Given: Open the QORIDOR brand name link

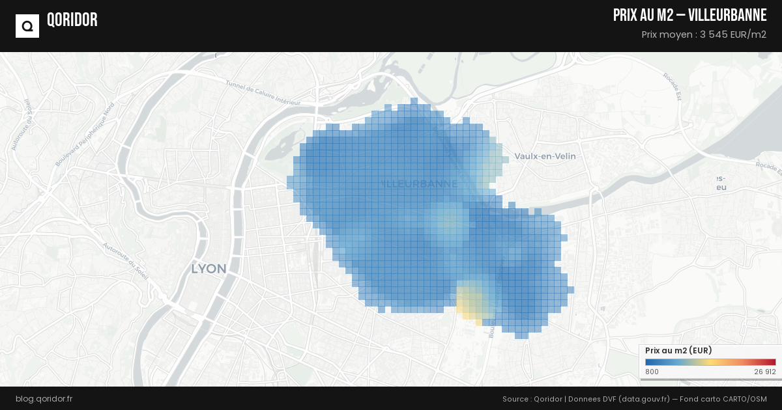Looking at the screenshot, I should tap(72, 20).
